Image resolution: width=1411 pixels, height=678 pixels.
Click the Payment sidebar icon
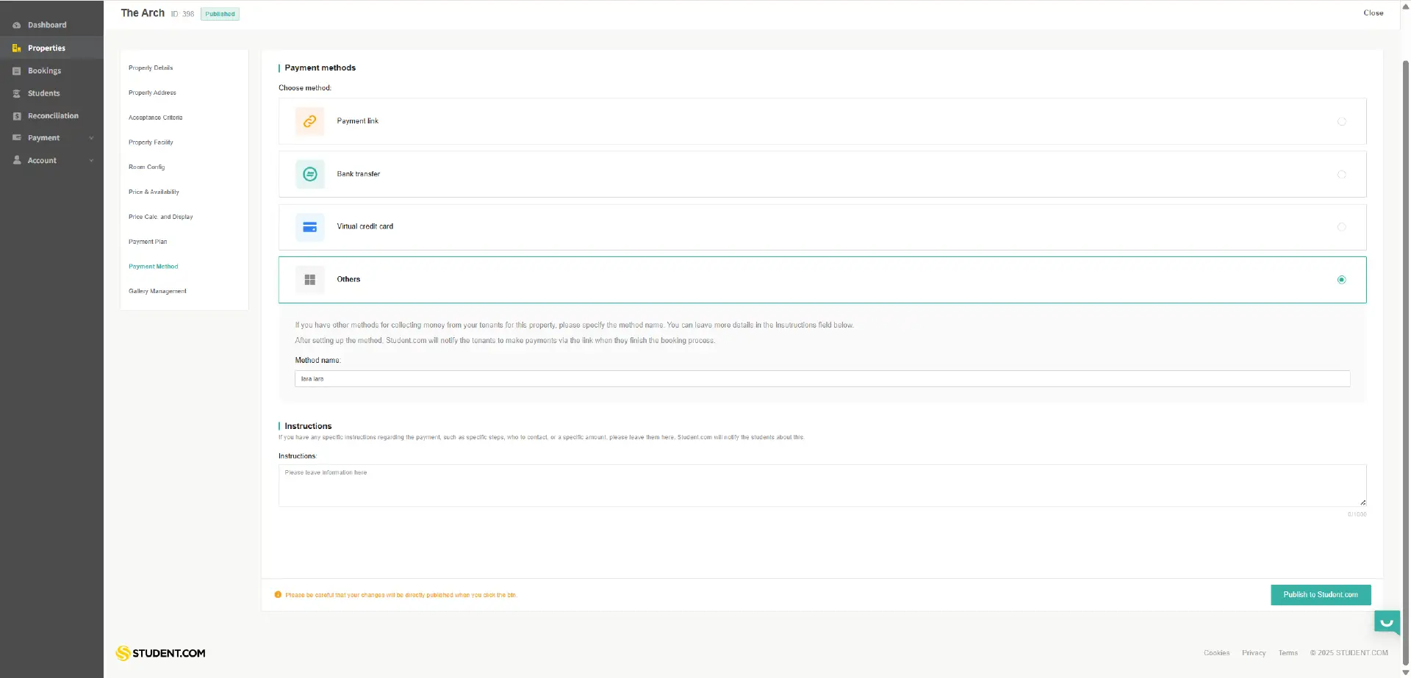tap(16, 137)
